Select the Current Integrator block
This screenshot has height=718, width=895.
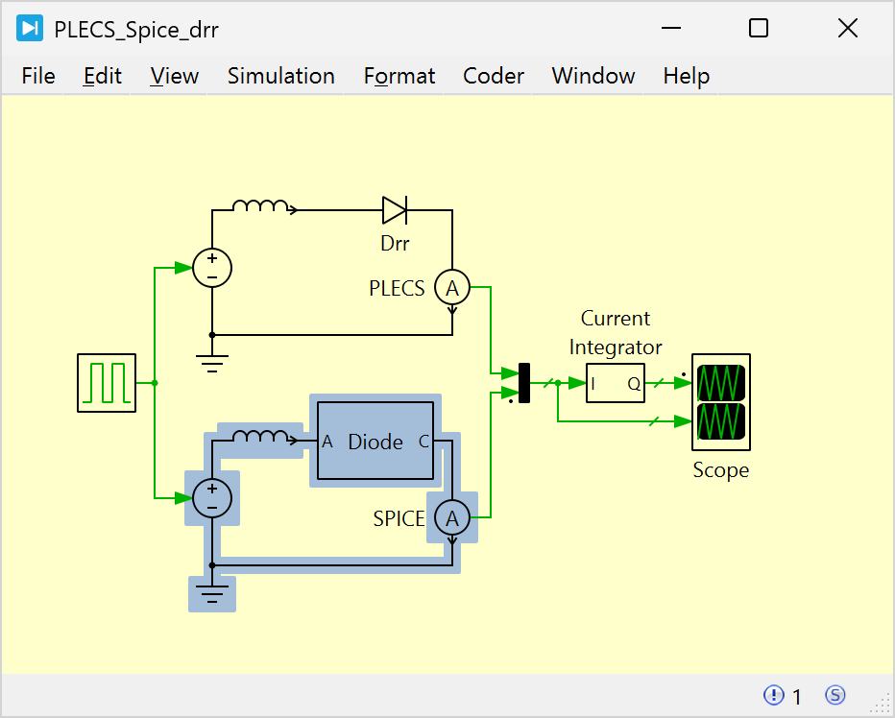[x=616, y=383]
